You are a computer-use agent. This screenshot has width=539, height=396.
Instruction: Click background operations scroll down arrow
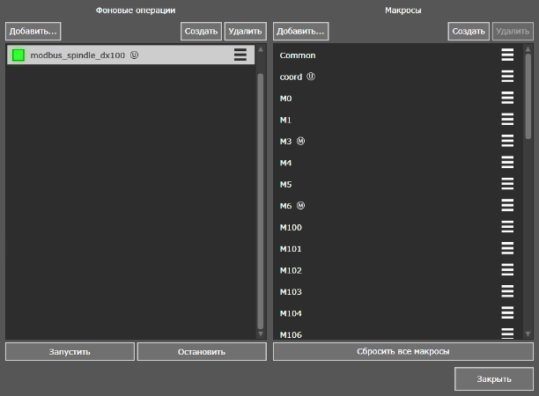pyautogui.click(x=261, y=334)
